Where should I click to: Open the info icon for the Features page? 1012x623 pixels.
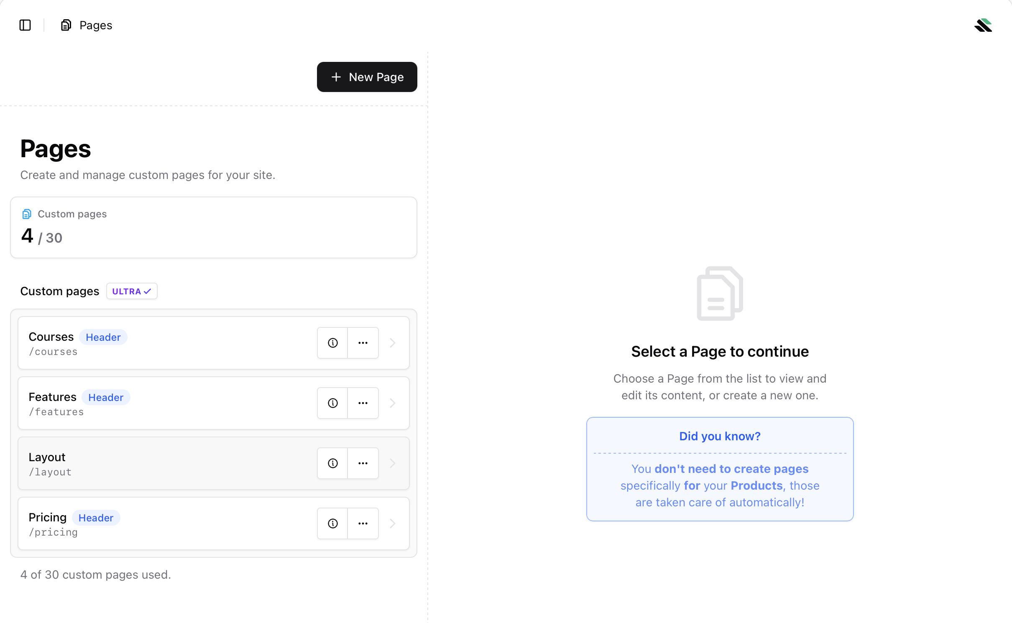[x=332, y=403]
